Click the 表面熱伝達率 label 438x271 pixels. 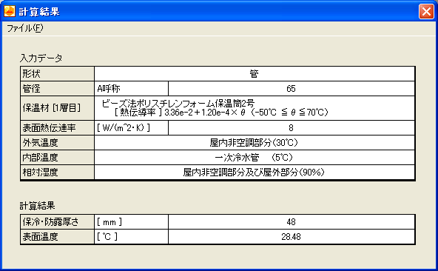pyautogui.click(x=57, y=128)
